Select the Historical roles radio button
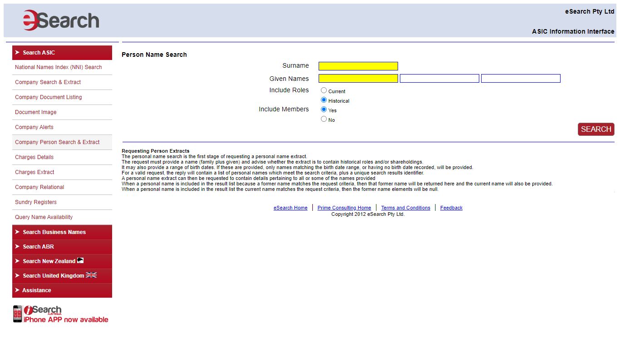The image size is (620, 349). (324, 100)
